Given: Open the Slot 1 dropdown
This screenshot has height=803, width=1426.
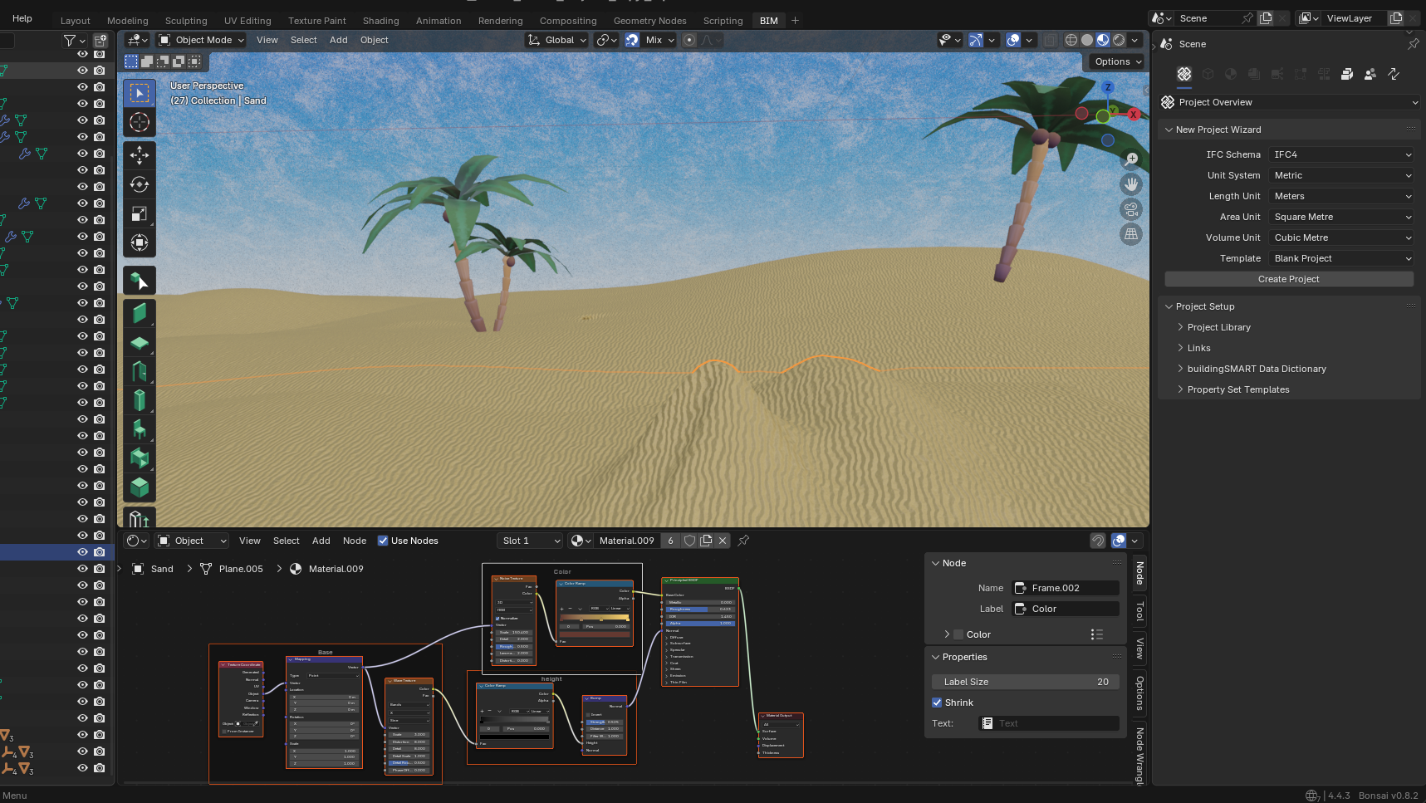Looking at the screenshot, I should click(530, 541).
